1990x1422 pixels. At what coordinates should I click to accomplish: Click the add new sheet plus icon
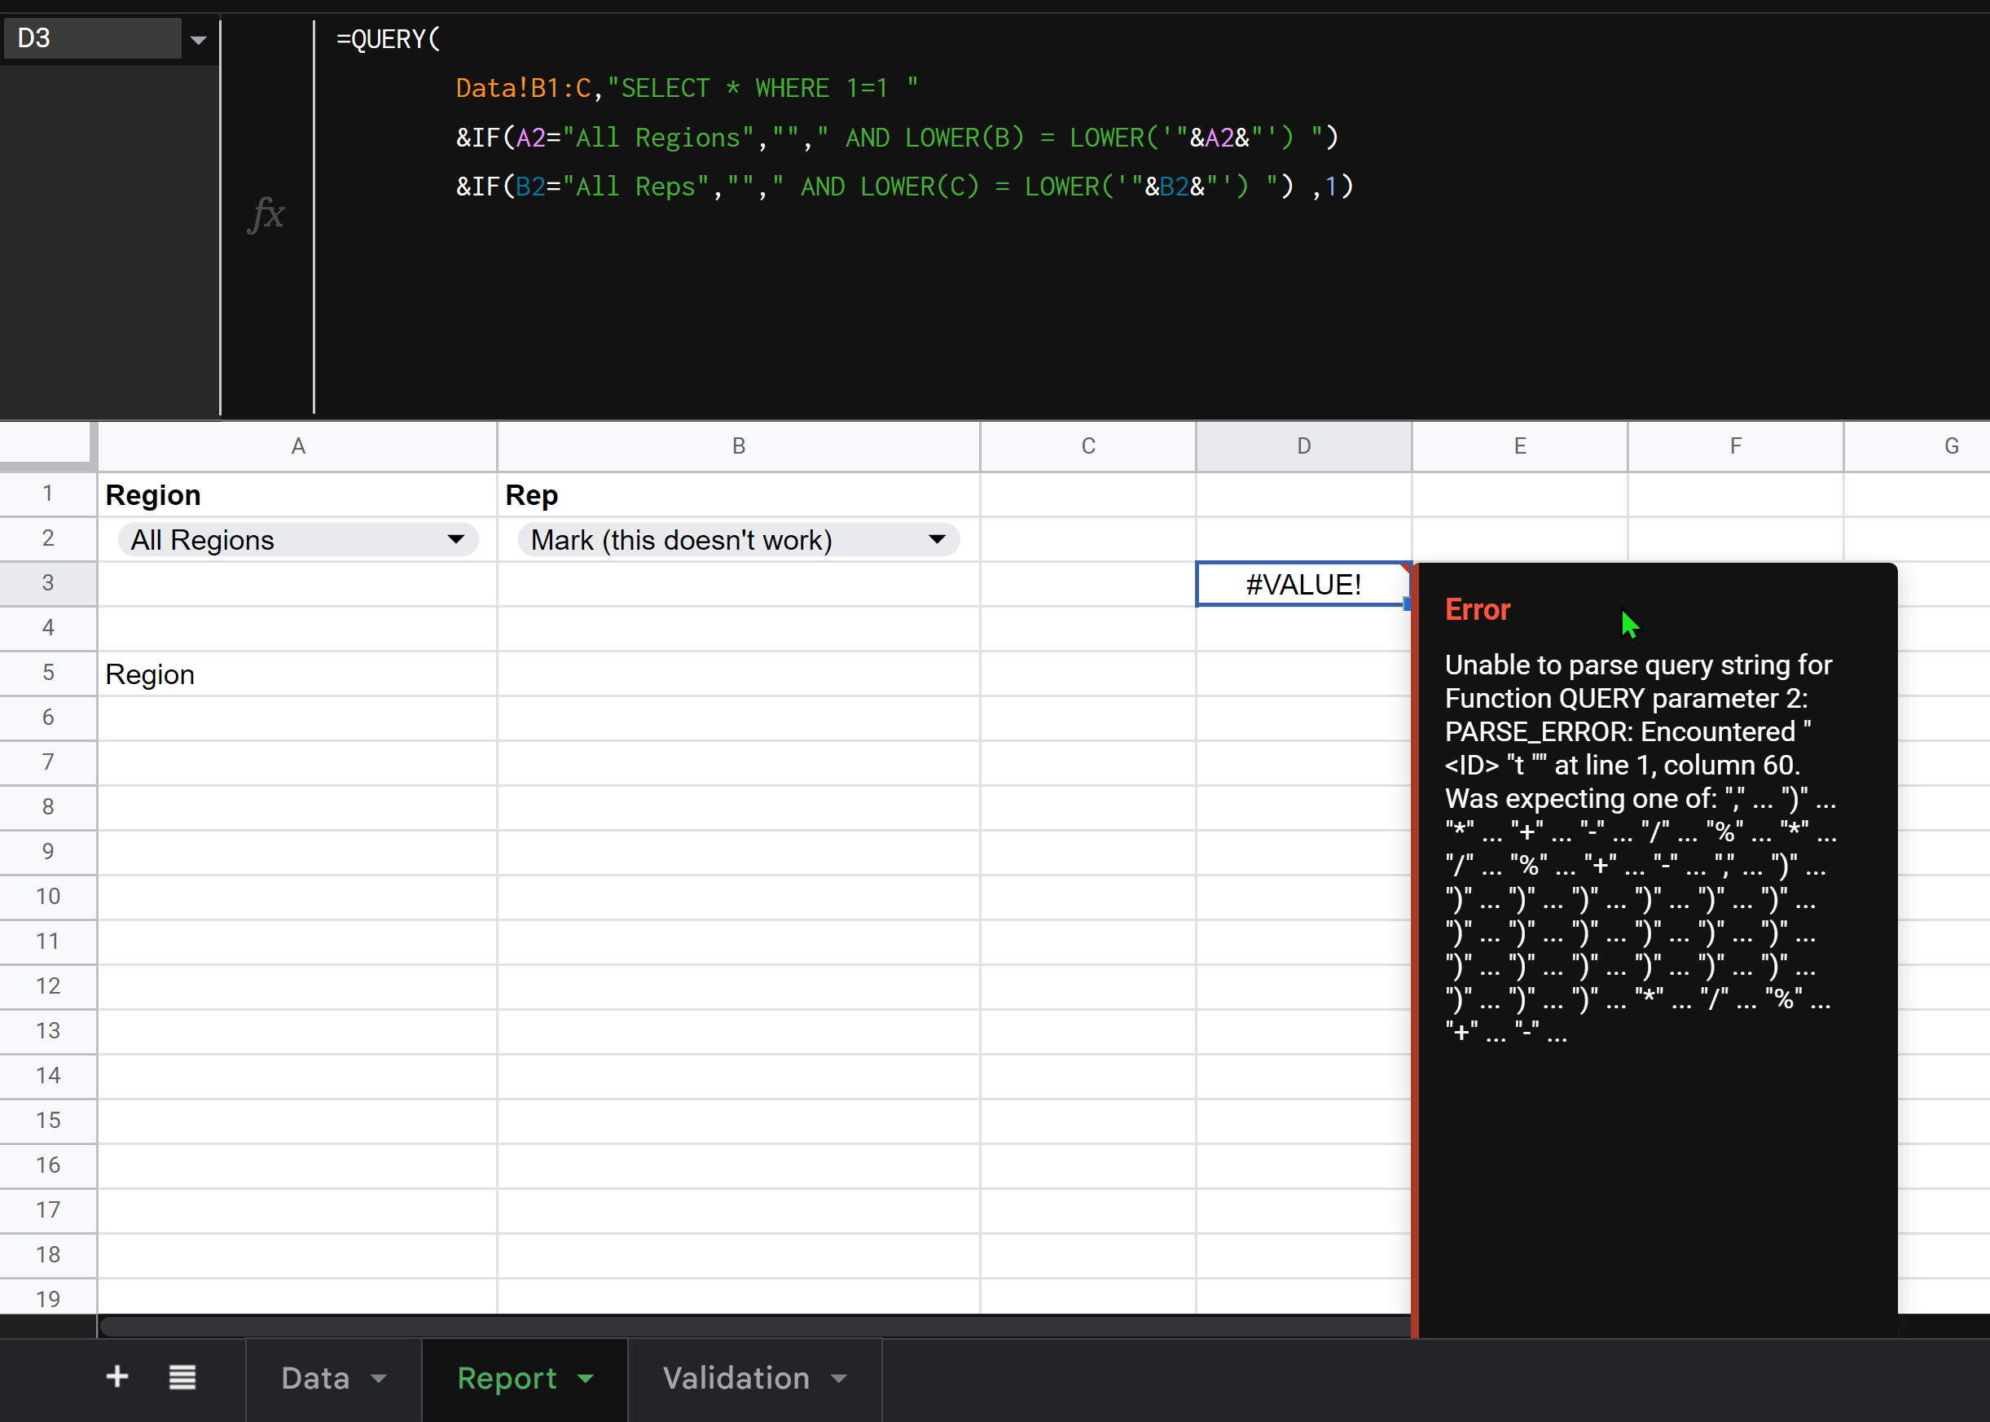click(116, 1376)
